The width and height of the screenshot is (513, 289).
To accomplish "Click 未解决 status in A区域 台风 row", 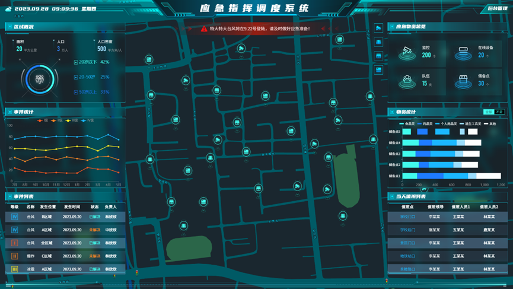I will [x=95, y=230].
